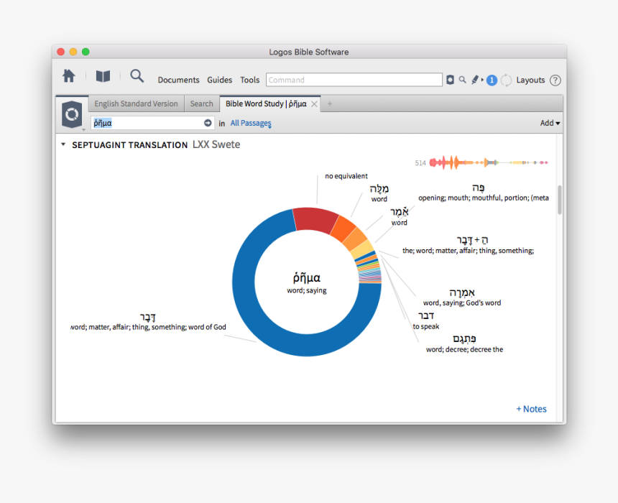The image size is (618, 503).
Task: Click the 'word; decree; decree the' label
Action: pos(464,349)
